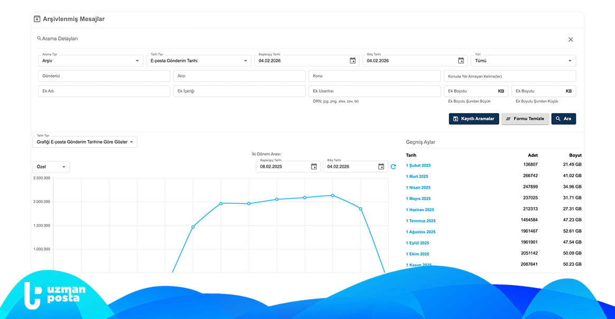Image resolution: width=615 pixels, height=319 pixels.
Task: Open calendar for search Başlangıç Tarihi field
Action: click(353, 61)
